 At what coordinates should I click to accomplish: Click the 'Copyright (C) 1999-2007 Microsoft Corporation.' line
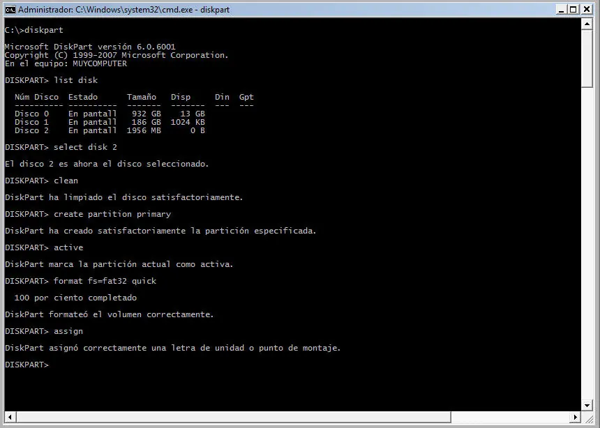(x=117, y=55)
